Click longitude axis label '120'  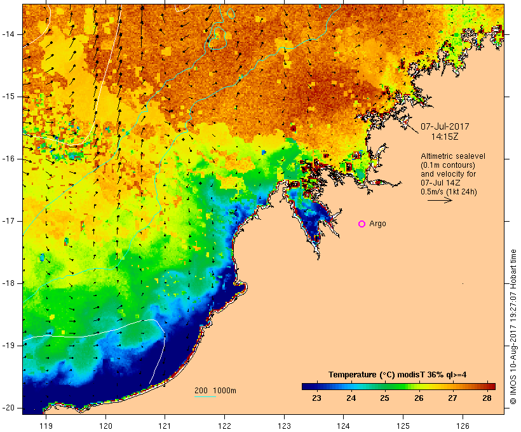[105, 426]
